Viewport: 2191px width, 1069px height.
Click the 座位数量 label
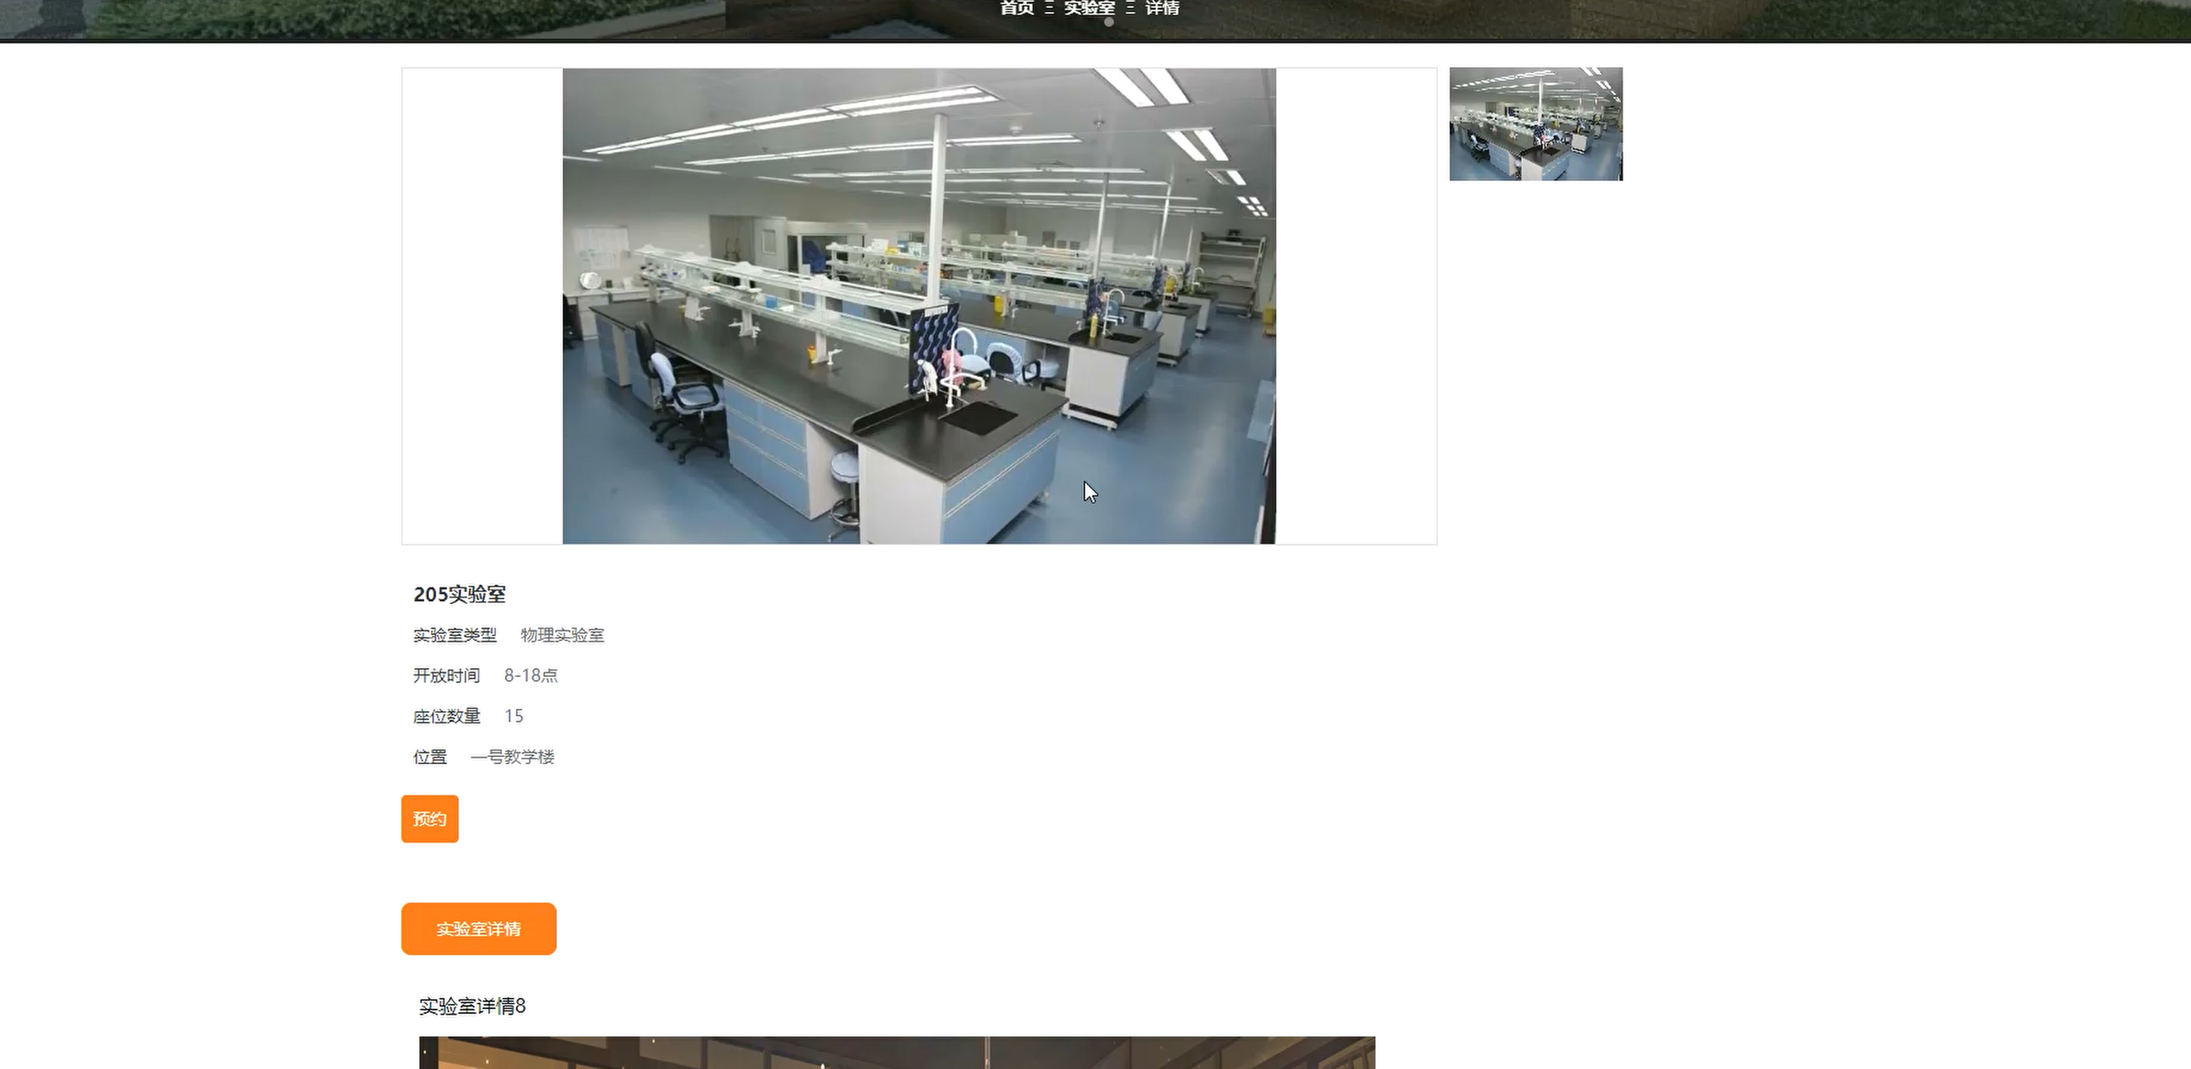pos(447,716)
